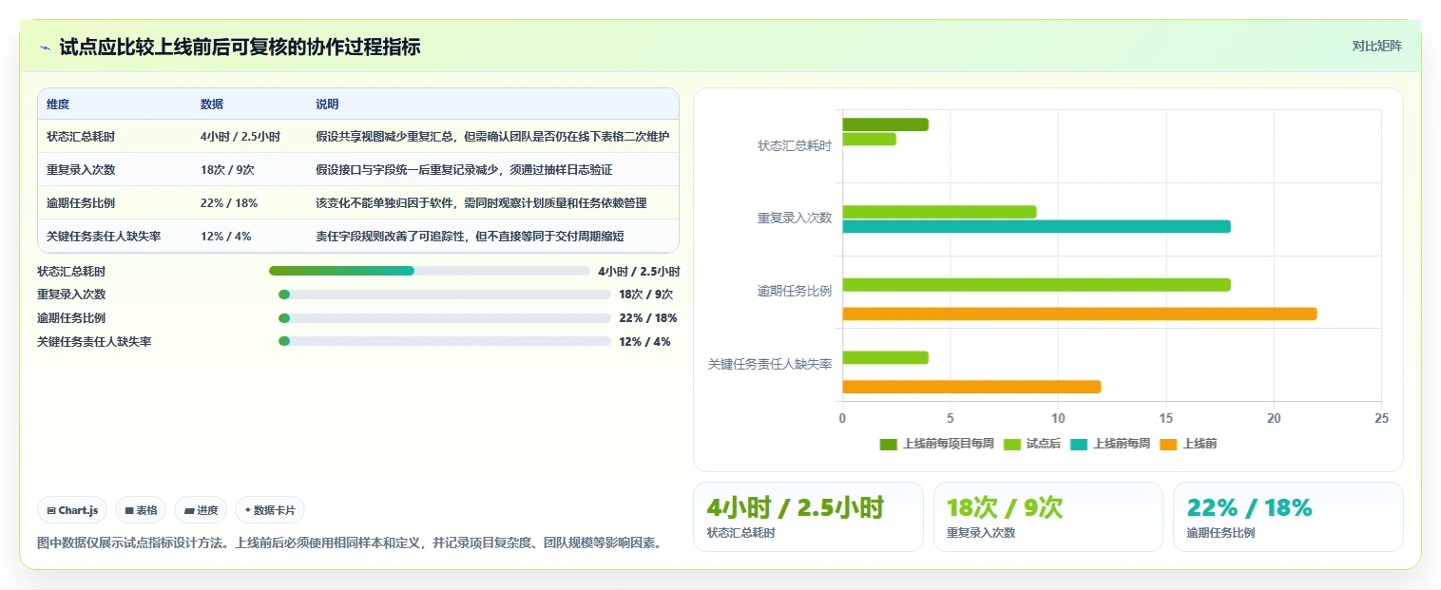Click the light green 逾期任务比例 chart bar
The height and width of the screenshot is (590, 1441).
(1036, 285)
